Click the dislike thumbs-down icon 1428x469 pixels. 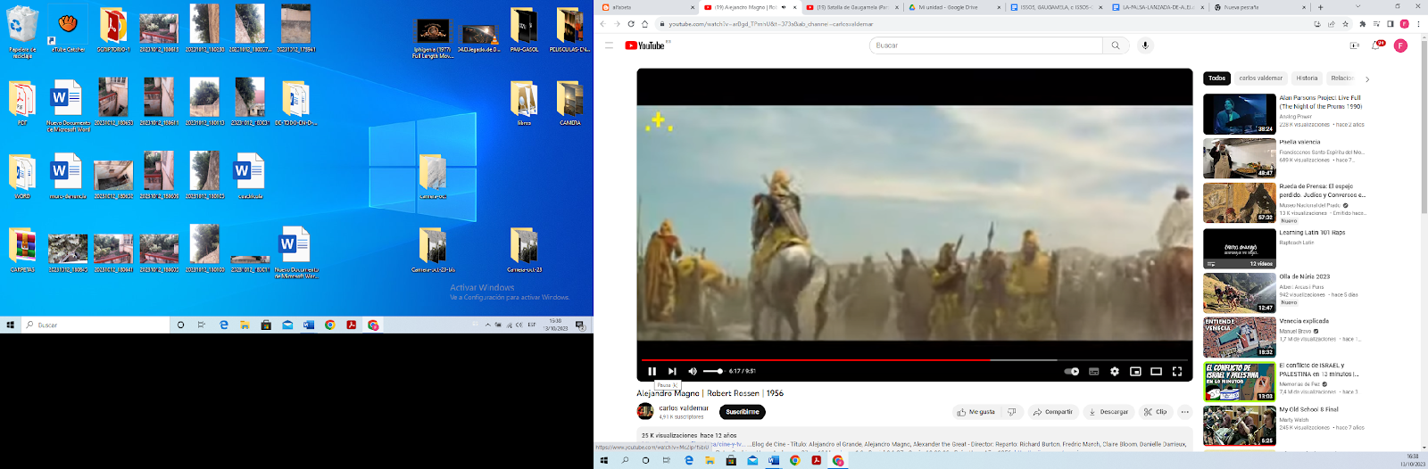(x=1011, y=412)
